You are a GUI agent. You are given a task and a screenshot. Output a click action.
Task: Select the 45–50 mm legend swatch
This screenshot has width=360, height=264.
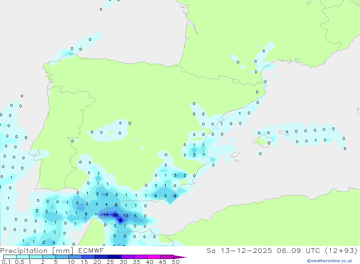point(167,257)
